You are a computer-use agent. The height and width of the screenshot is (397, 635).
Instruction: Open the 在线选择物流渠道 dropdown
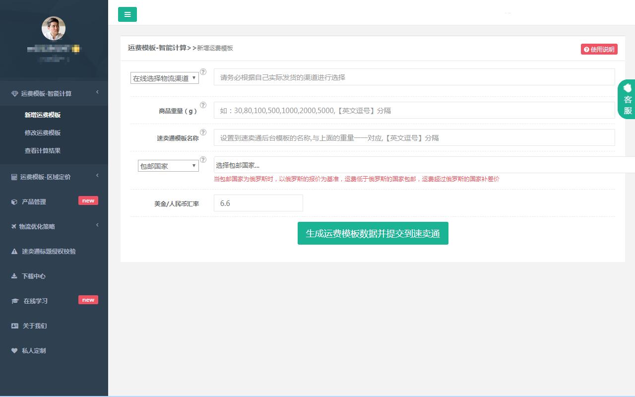[x=164, y=77]
